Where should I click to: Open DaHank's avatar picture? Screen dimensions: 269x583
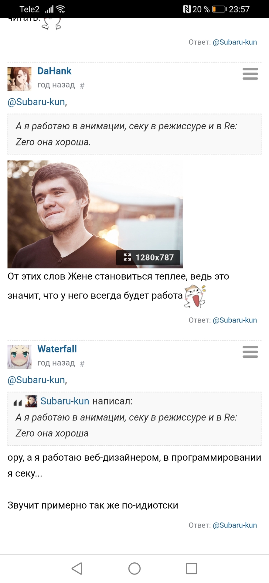point(19,79)
